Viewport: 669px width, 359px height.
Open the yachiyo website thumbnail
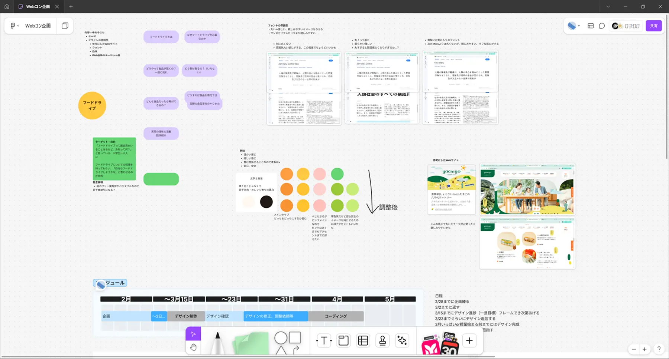point(451,189)
